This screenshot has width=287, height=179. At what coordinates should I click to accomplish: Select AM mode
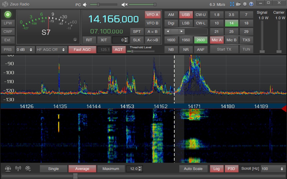coord(171,15)
